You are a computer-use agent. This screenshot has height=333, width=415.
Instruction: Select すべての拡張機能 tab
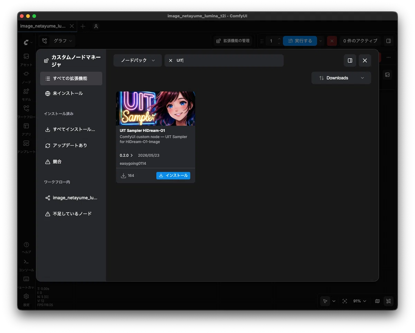(71, 78)
